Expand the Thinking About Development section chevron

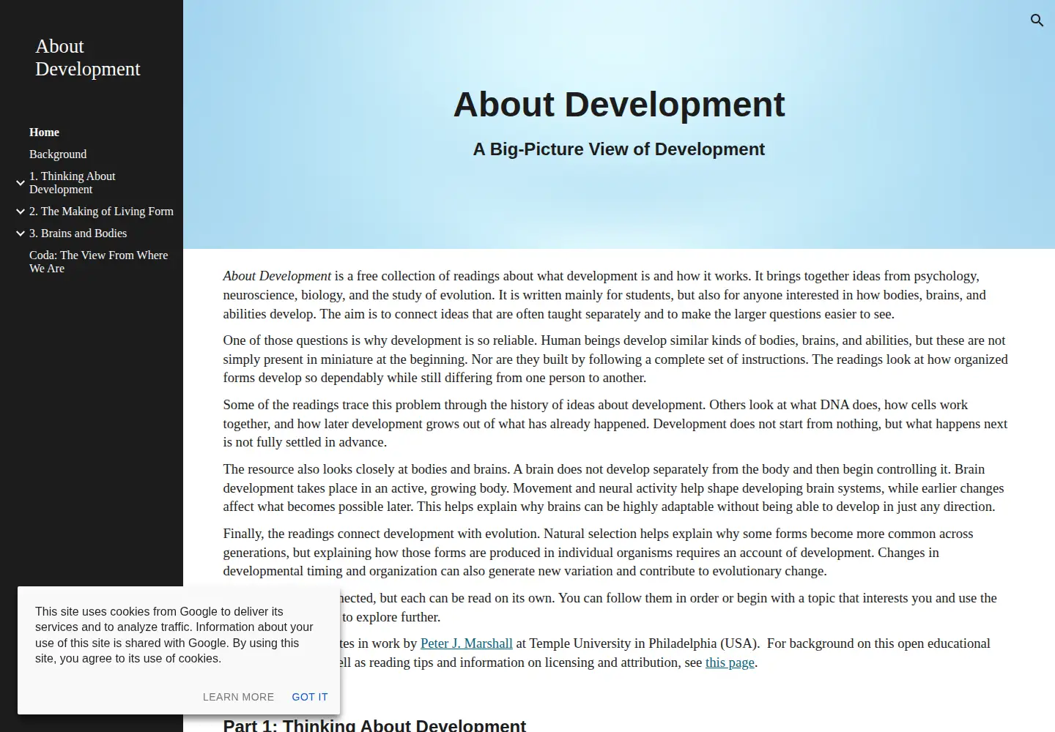[x=21, y=182]
